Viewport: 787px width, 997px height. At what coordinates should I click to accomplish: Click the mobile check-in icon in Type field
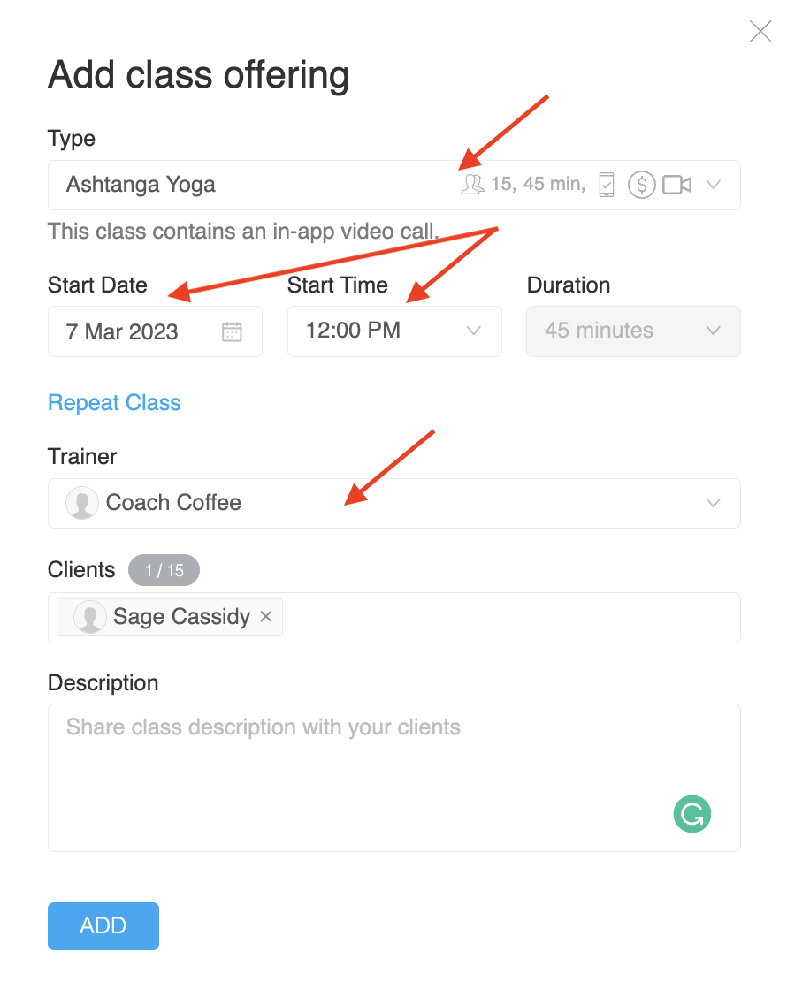(607, 185)
